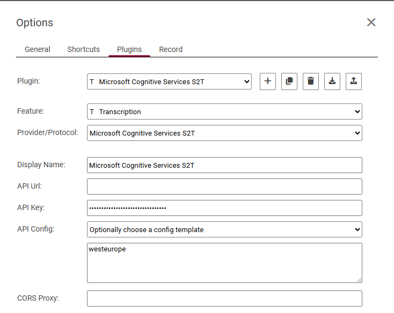Click the 'Provider/Protocol:' label

point(48,132)
